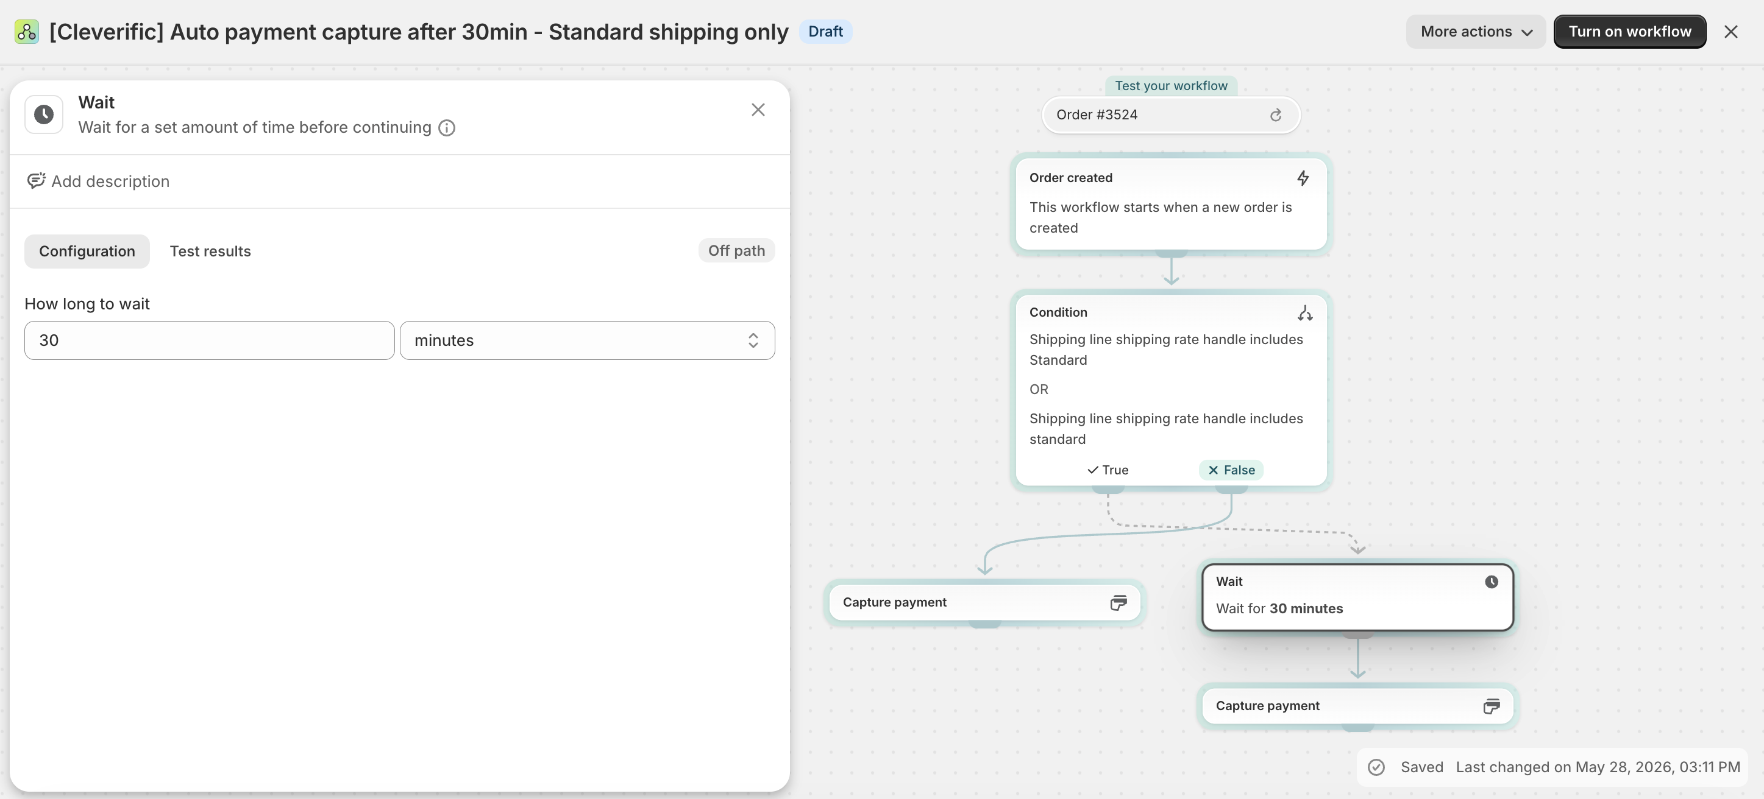This screenshot has width=1764, height=799.
Task: Click the info icon beside Wait description
Action: click(x=446, y=128)
